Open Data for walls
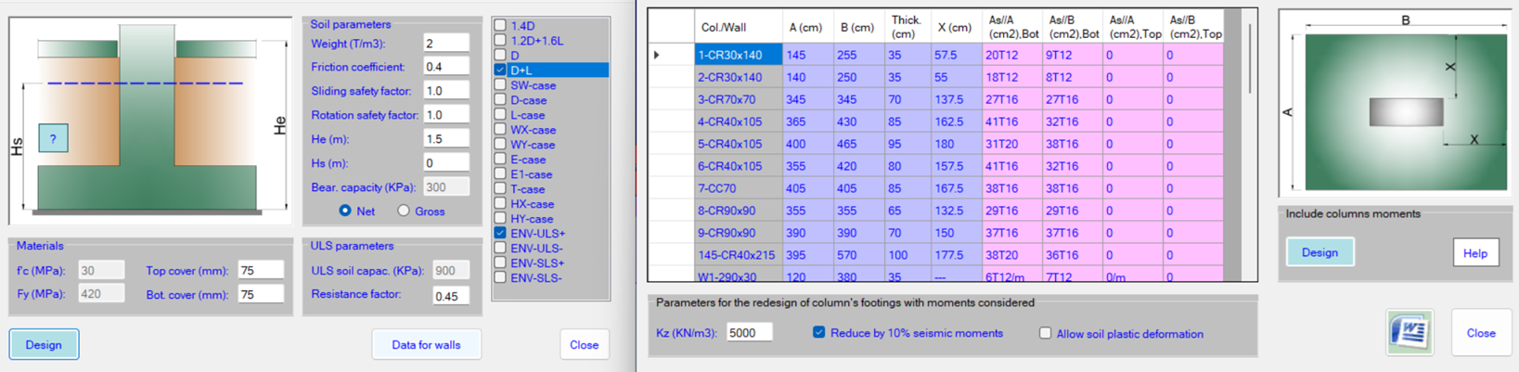The width and height of the screenshot is (1519, 372). coord(426,344)
